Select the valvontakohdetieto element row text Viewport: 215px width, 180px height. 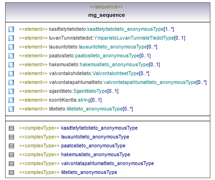tap(84, 74)
